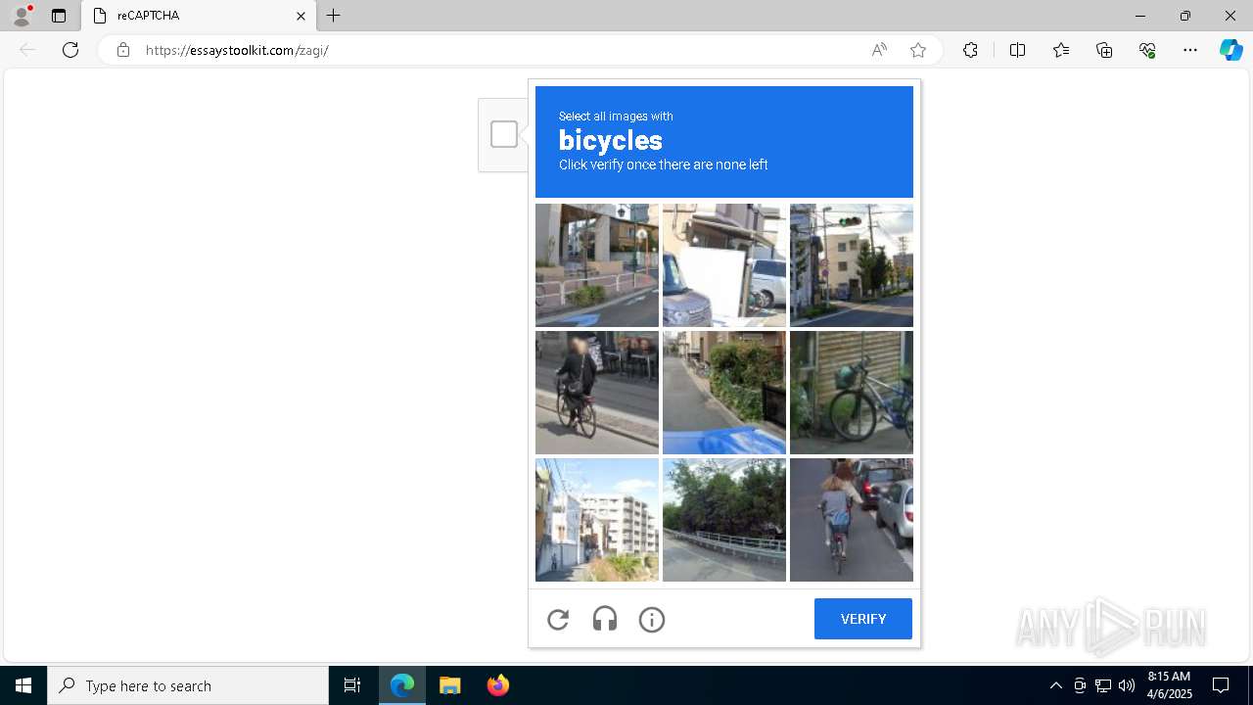Viewport: 1253px width, 705px height.
Task: Open Settings and more menu
Action: click(1190, 50)
